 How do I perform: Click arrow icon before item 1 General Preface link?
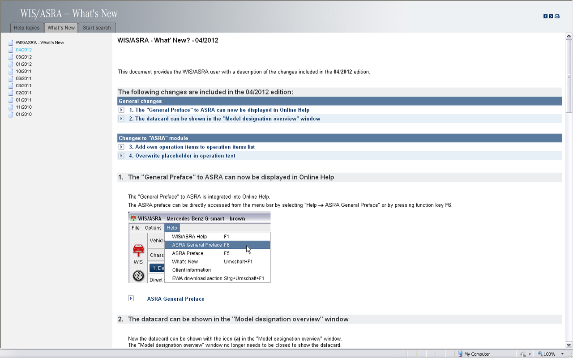(121, 110)
